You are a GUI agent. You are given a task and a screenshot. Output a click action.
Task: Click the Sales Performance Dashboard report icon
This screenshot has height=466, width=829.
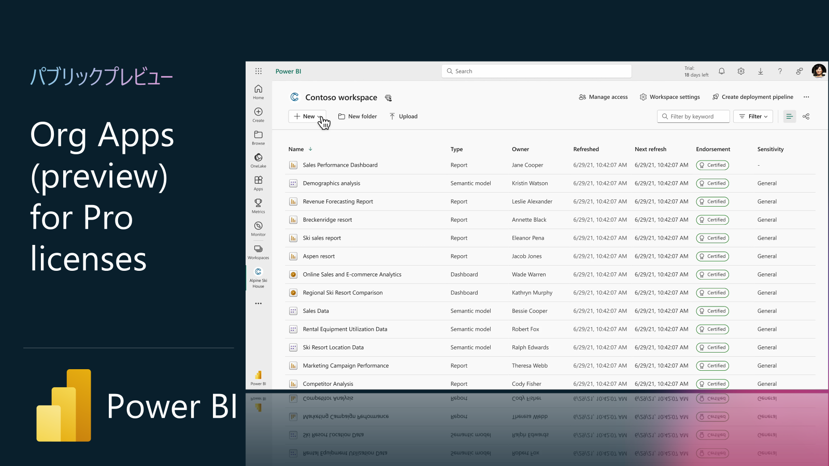click(293, 165)
